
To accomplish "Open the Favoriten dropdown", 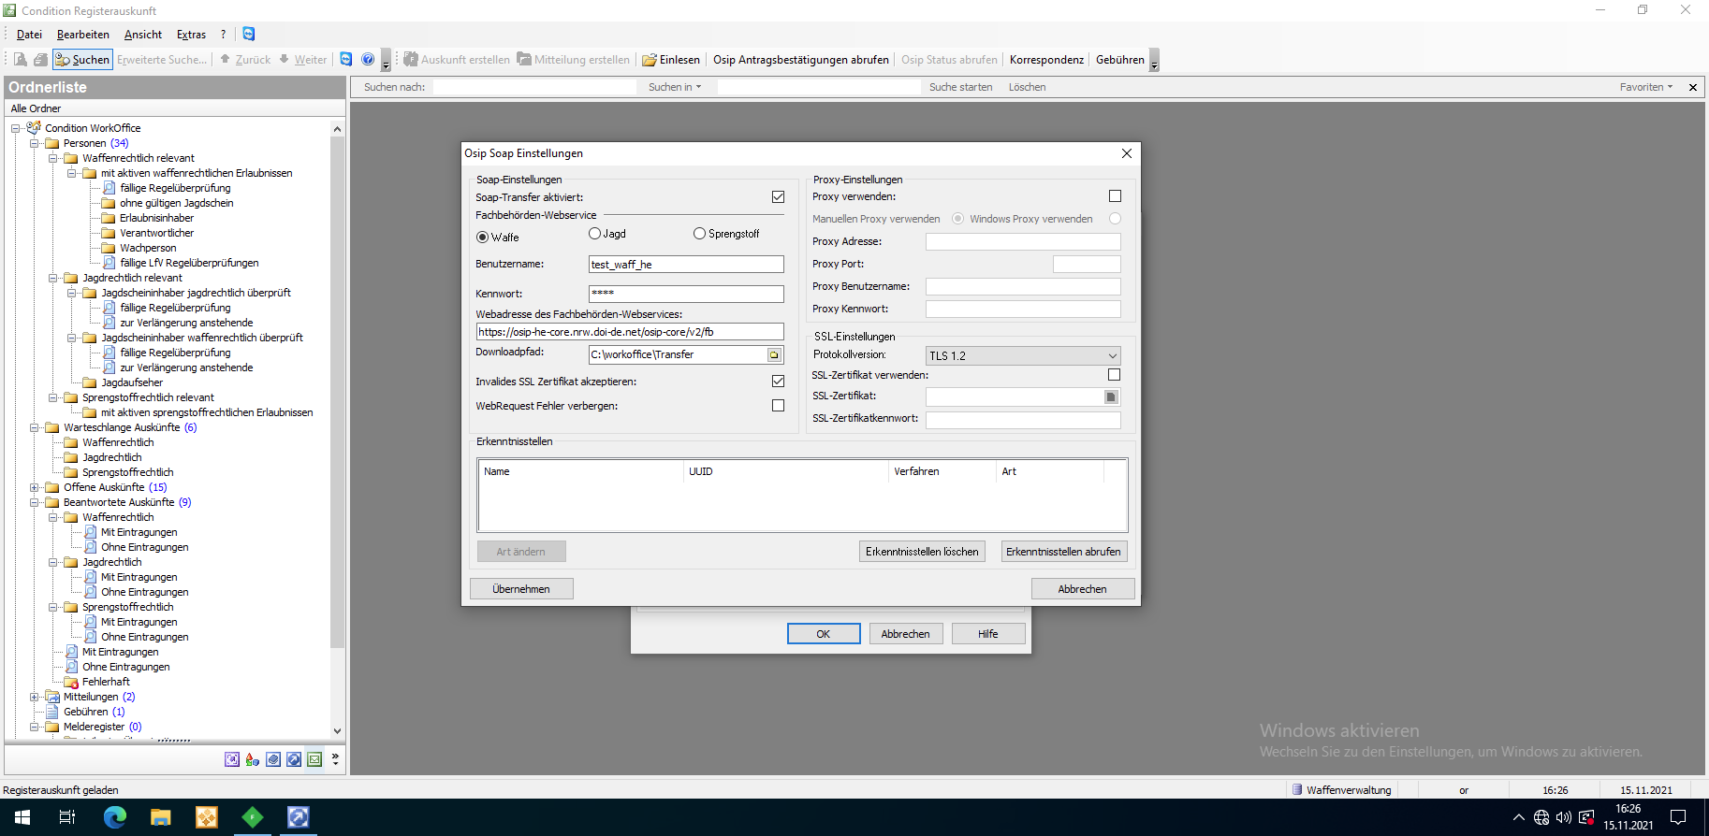I will click(1645, 87).
